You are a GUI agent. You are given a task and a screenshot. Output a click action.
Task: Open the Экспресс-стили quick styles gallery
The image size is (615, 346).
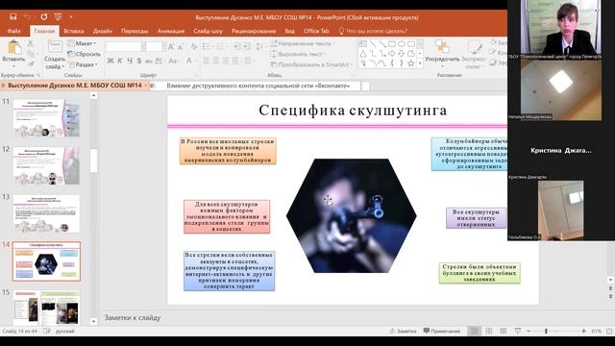coord(474,54)
